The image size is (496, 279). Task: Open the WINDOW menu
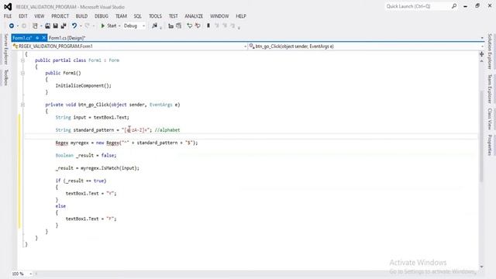[219, 15]
